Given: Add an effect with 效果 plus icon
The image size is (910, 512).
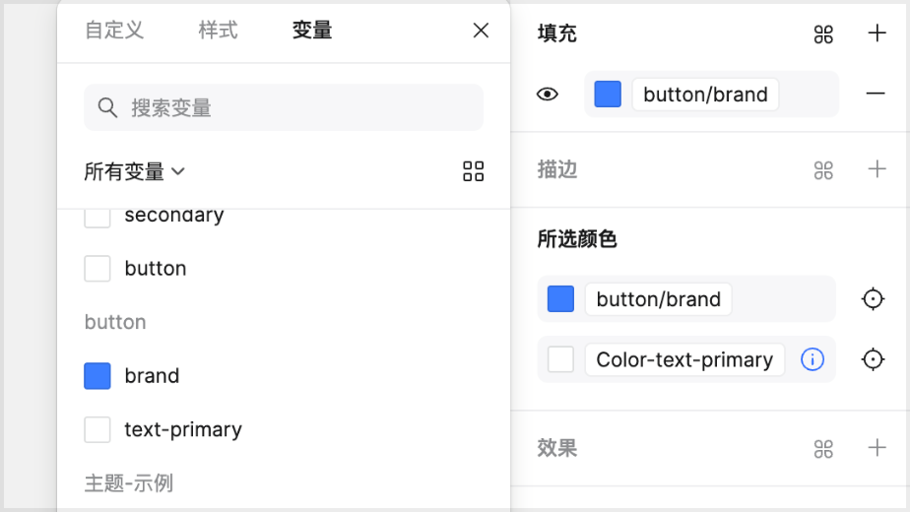Looking at the screenshot, I should [x=877, y=448].
